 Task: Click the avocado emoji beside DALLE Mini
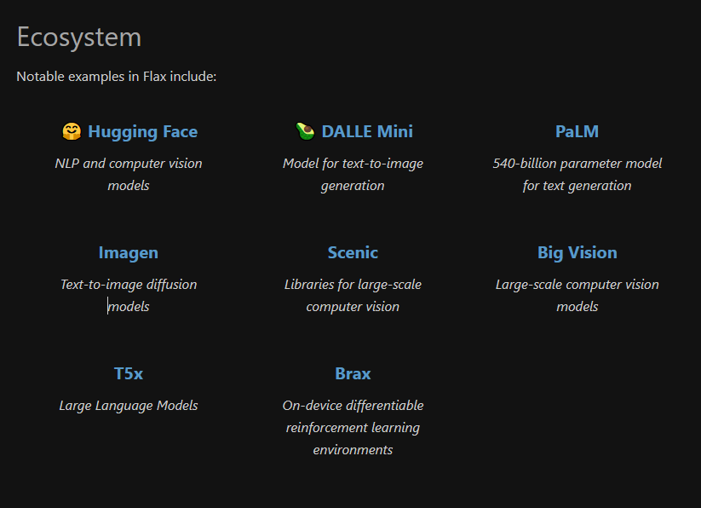point(305,131)
